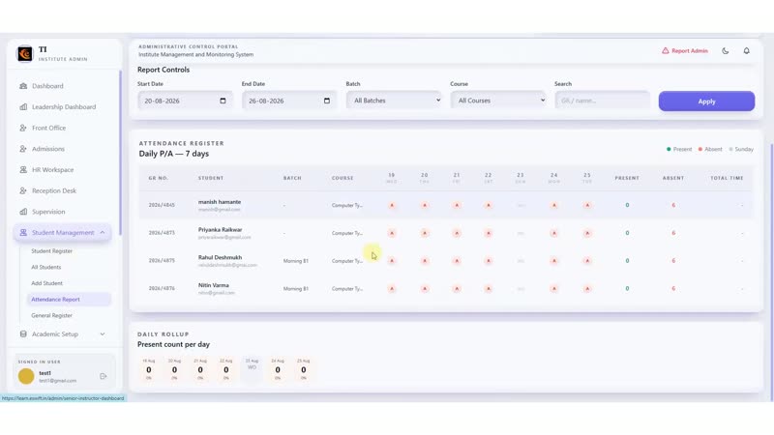774x435 pixels.
Task: Click GR number 2026/4876
Action: (x=162, y=288)
